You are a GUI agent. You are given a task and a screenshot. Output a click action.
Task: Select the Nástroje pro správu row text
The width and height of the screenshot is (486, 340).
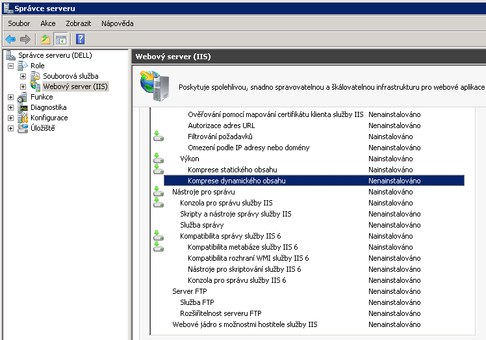coord(203,192)
